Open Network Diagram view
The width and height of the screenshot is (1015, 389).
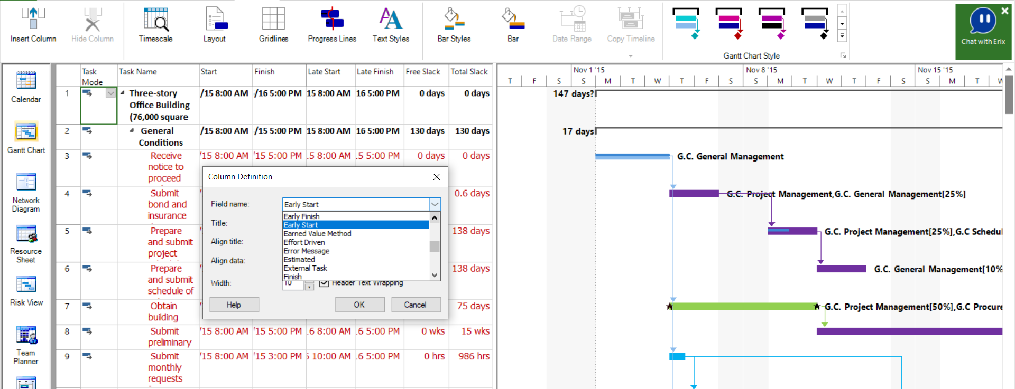pyautogui.click(x=26, y=193)
